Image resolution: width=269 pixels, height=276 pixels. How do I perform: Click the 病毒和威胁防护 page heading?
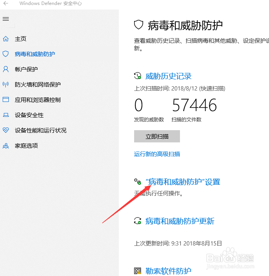[x=185, y=25]
